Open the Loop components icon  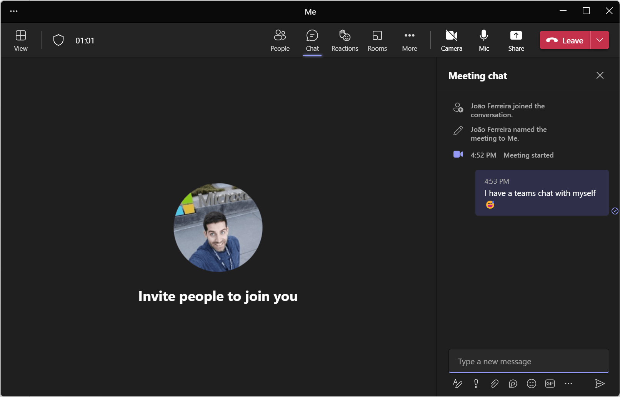point(513,384)
